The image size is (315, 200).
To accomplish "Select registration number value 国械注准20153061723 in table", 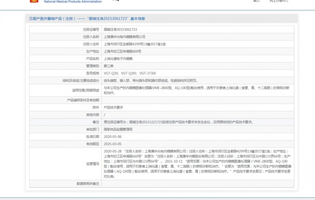I will click(x=120, y=30).
